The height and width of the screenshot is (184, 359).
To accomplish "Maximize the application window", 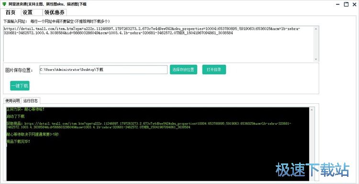I will [346, 4].
